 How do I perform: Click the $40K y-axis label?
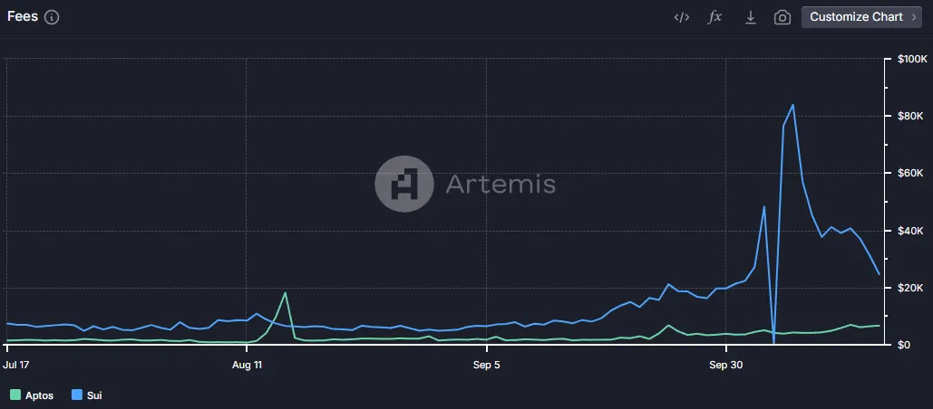click(x=910, y=231)
